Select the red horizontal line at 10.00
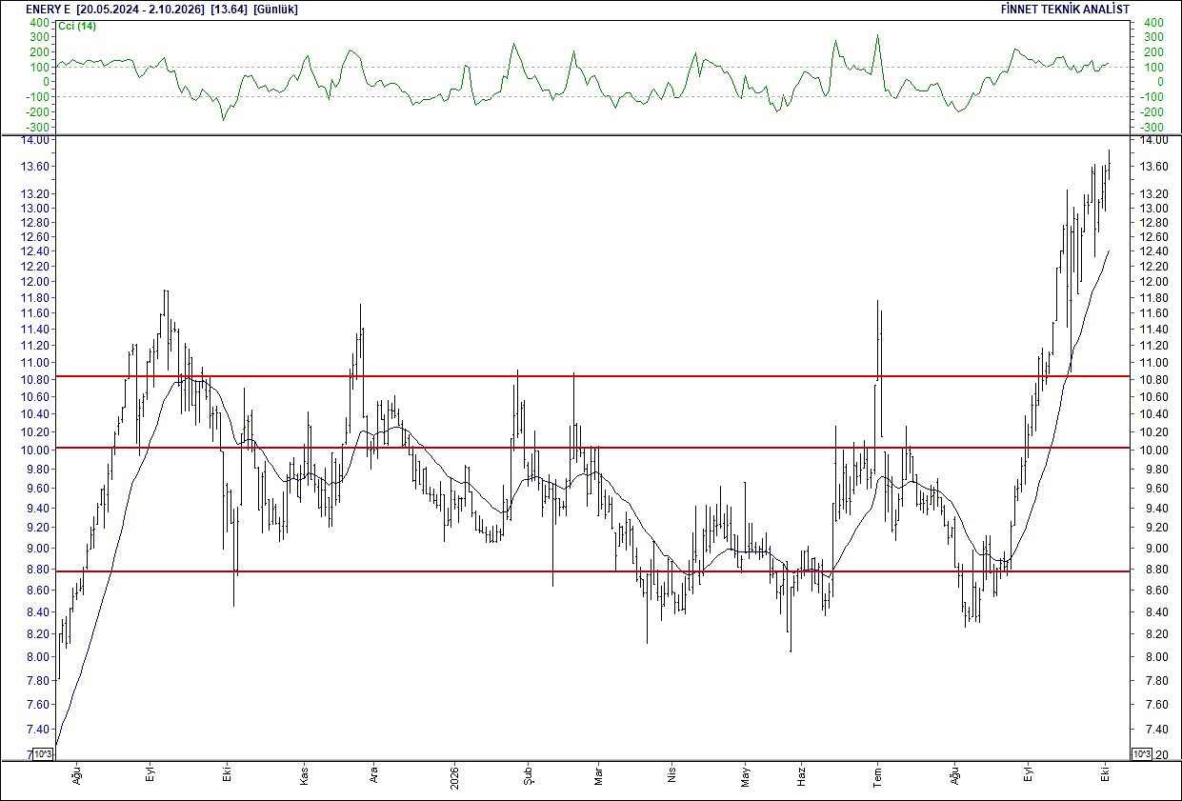 (591, 448)
